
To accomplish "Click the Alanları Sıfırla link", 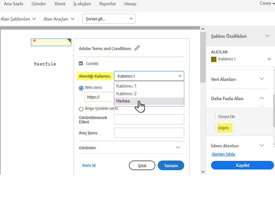I will [x=223, y=154].
